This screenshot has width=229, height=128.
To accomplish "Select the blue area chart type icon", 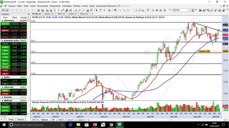I will coord(67,10).
